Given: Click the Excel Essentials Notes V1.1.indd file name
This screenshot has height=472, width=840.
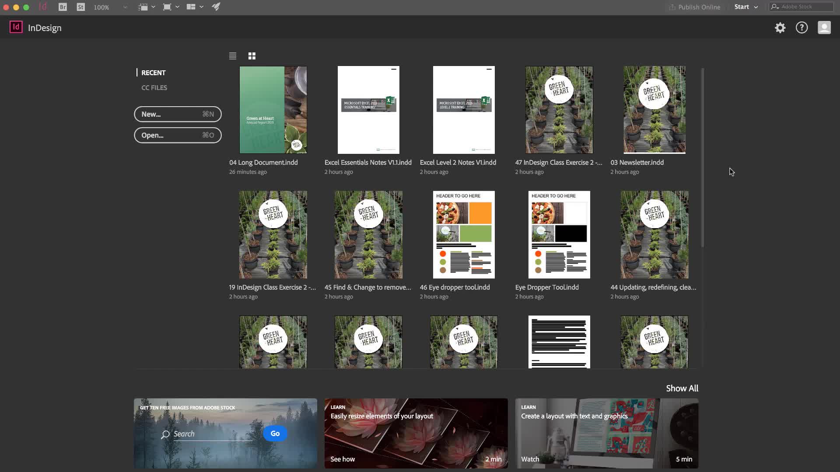Looking at the screenshot, I should point(368,162).
